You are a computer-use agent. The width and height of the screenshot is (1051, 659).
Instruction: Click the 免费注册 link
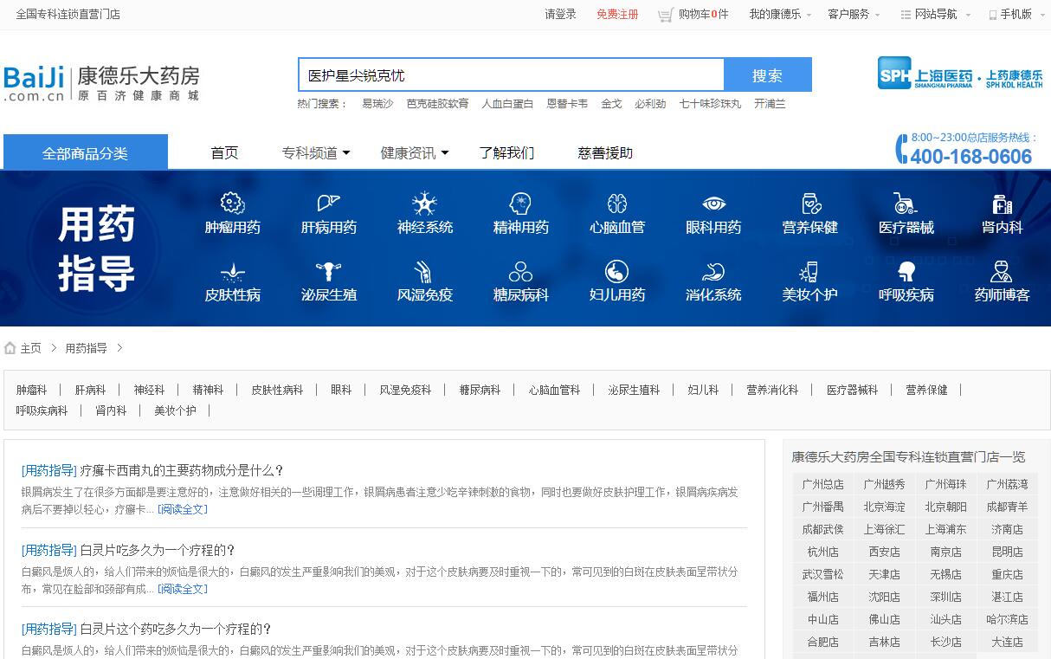tap(617, 15)
